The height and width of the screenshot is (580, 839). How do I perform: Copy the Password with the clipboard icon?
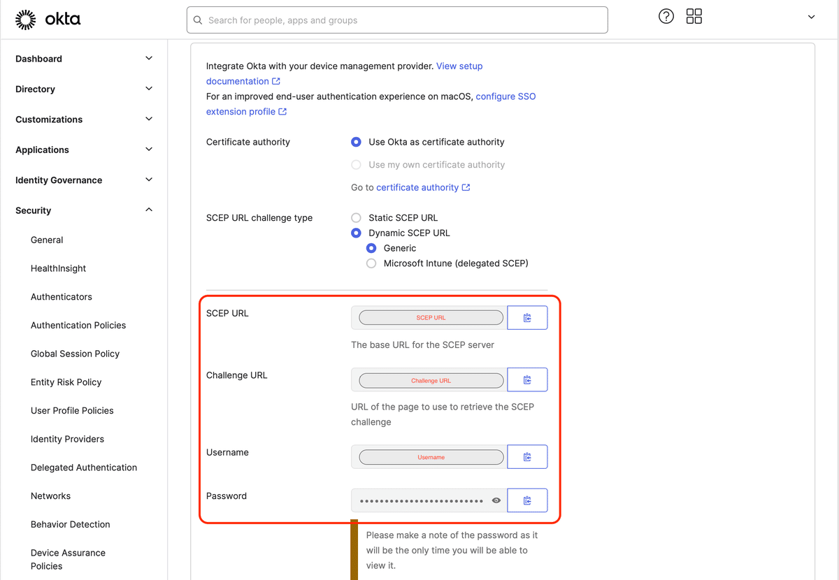pyautogui.click(x=527, y=500)
